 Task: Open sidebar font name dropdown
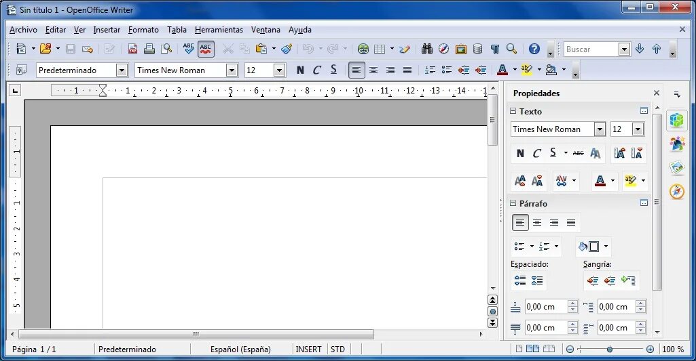pos(600,129)
